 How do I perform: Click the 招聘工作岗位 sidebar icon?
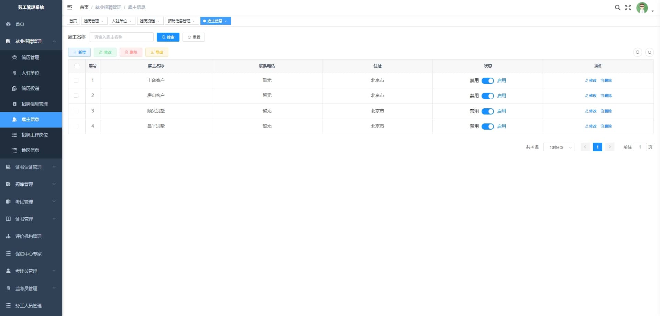[14, 135]
